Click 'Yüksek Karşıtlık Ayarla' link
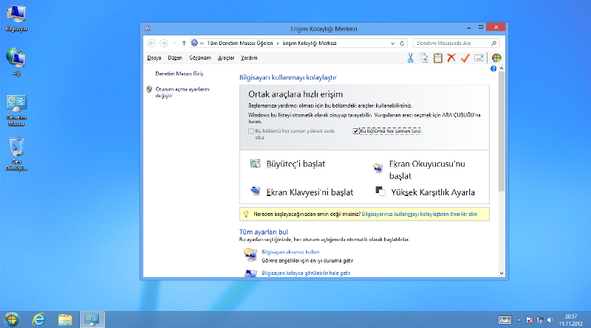The height and width of the screenshot is (328, 591). 433,192
